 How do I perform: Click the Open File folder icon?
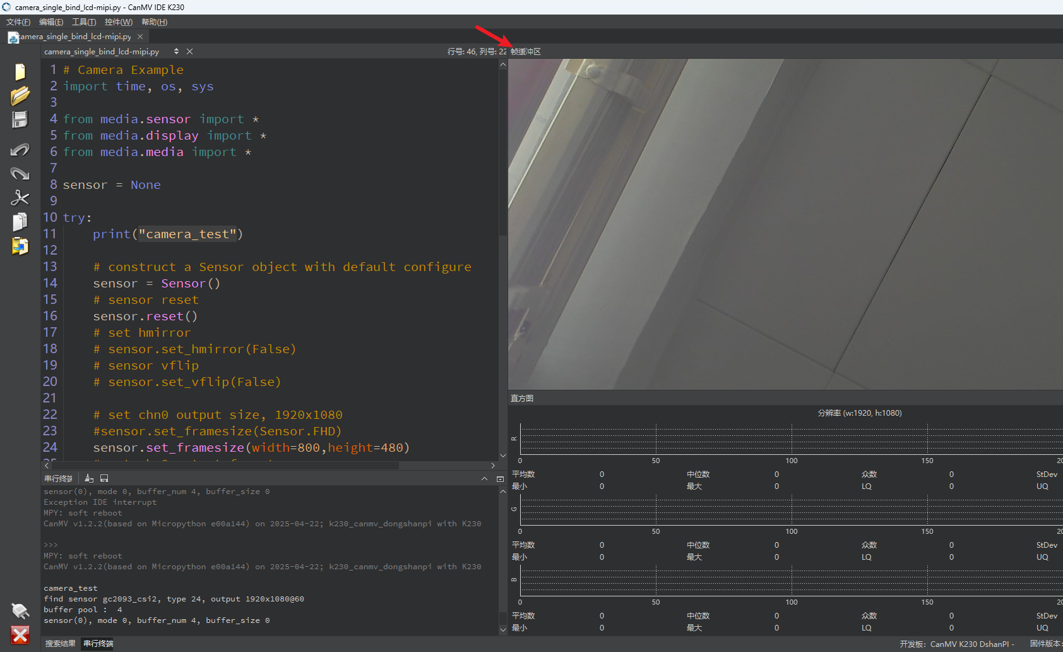point(20,96)
